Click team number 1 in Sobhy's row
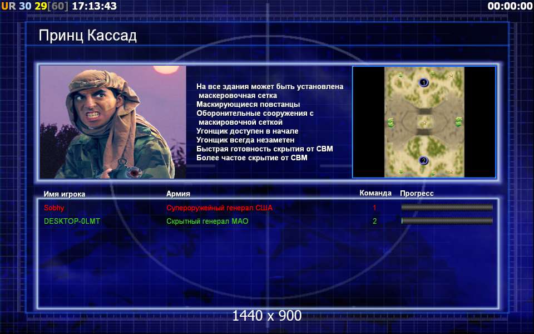 tap(374, 208)
